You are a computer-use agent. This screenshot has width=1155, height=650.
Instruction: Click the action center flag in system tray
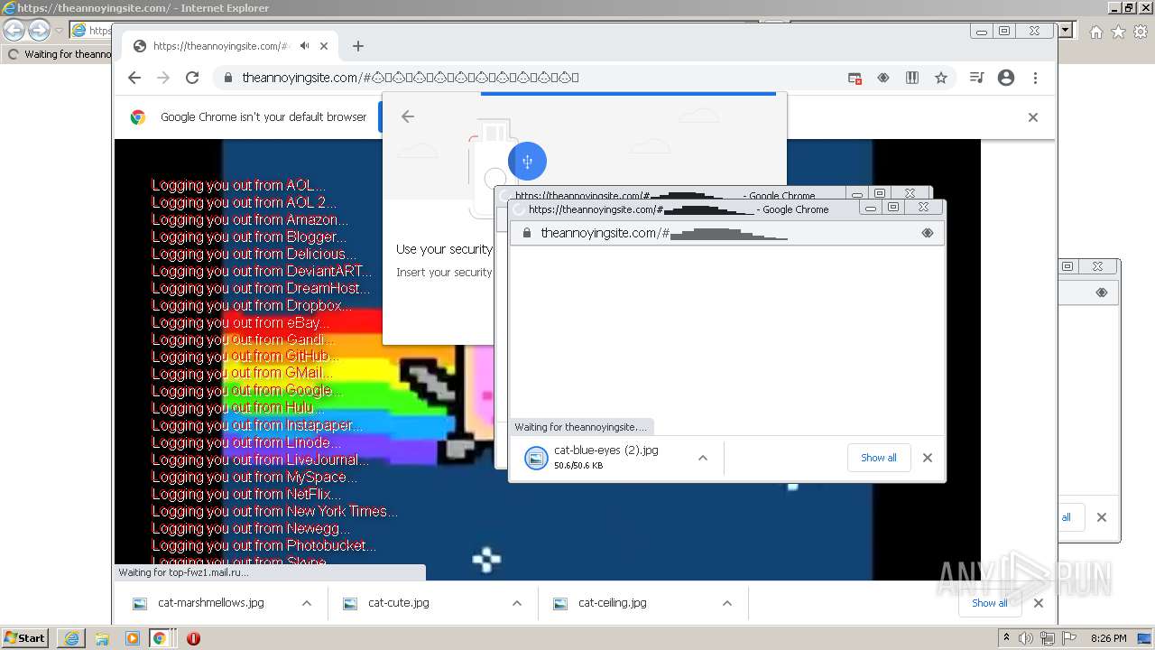1068,638
